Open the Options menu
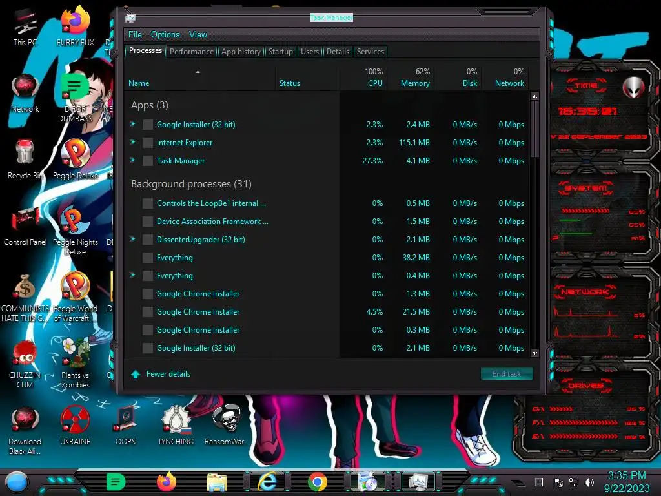The height and width of the screenshot is (496, 661). [165, 35]
